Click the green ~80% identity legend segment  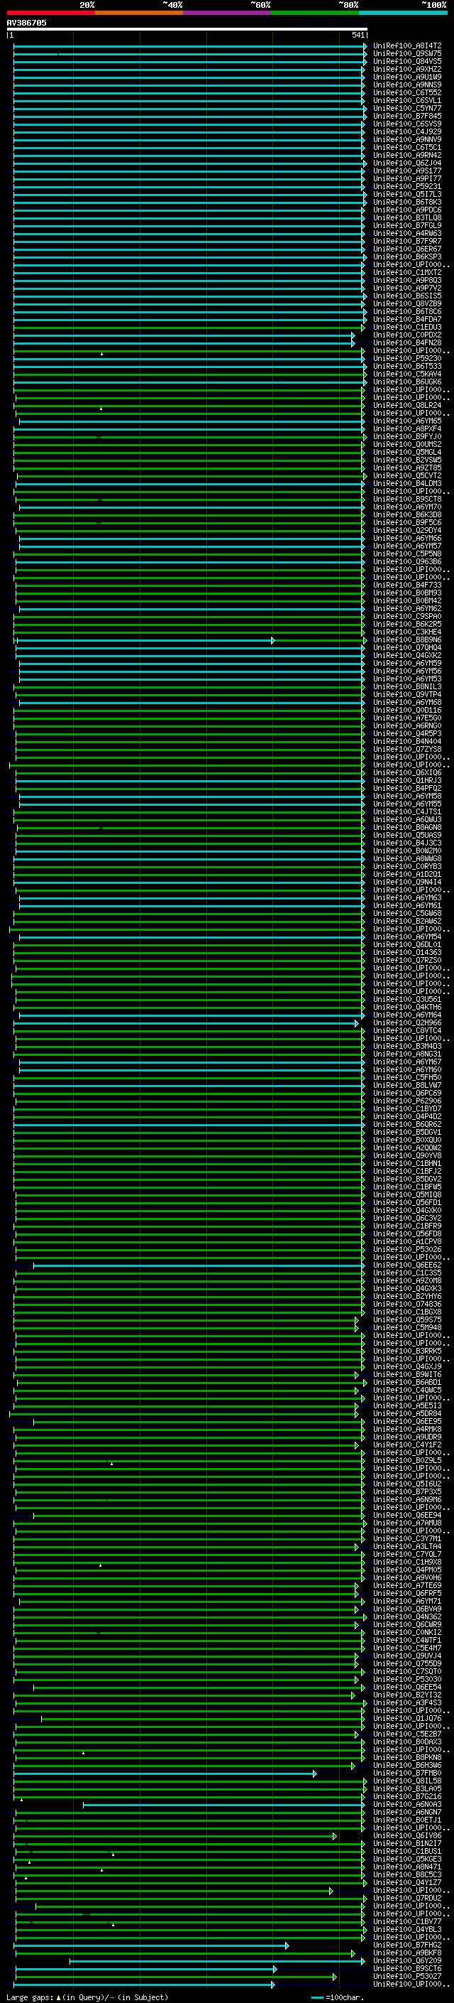tap(314, 13)
